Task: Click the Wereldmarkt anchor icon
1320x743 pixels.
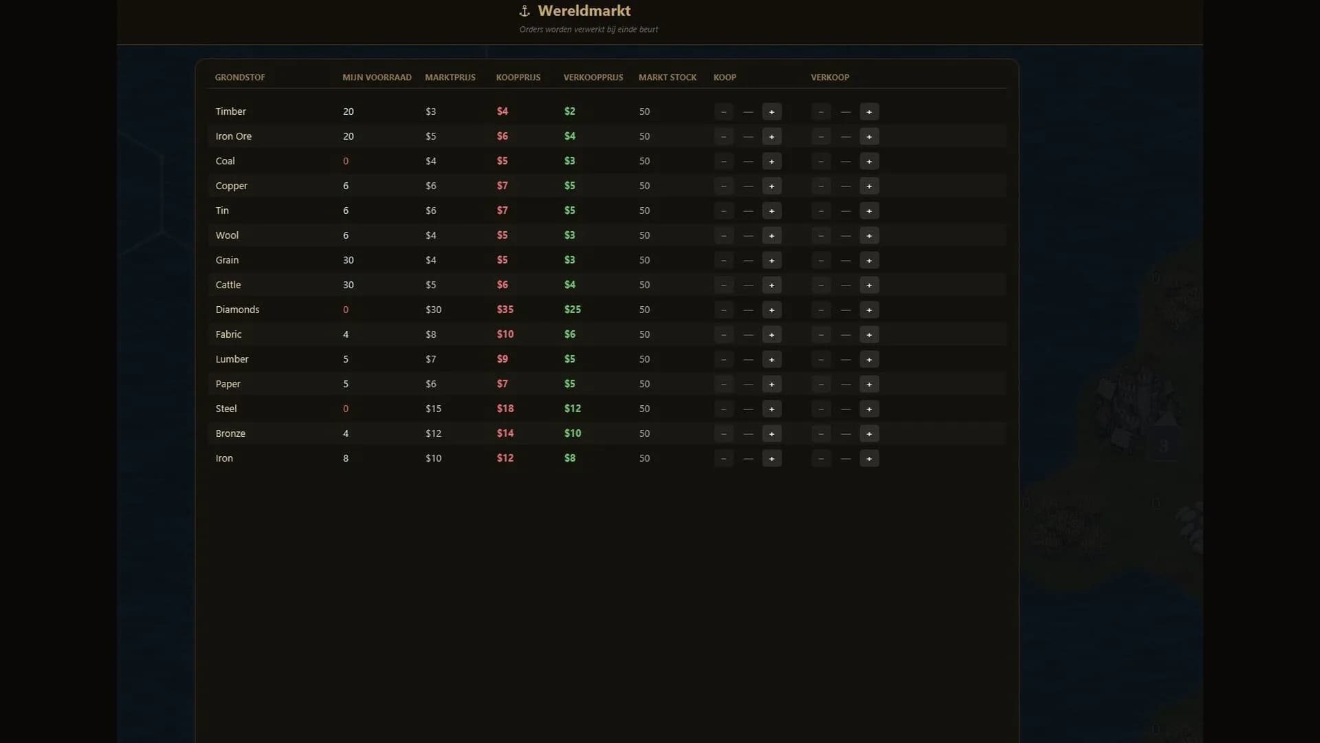Action: coord(525,11)
